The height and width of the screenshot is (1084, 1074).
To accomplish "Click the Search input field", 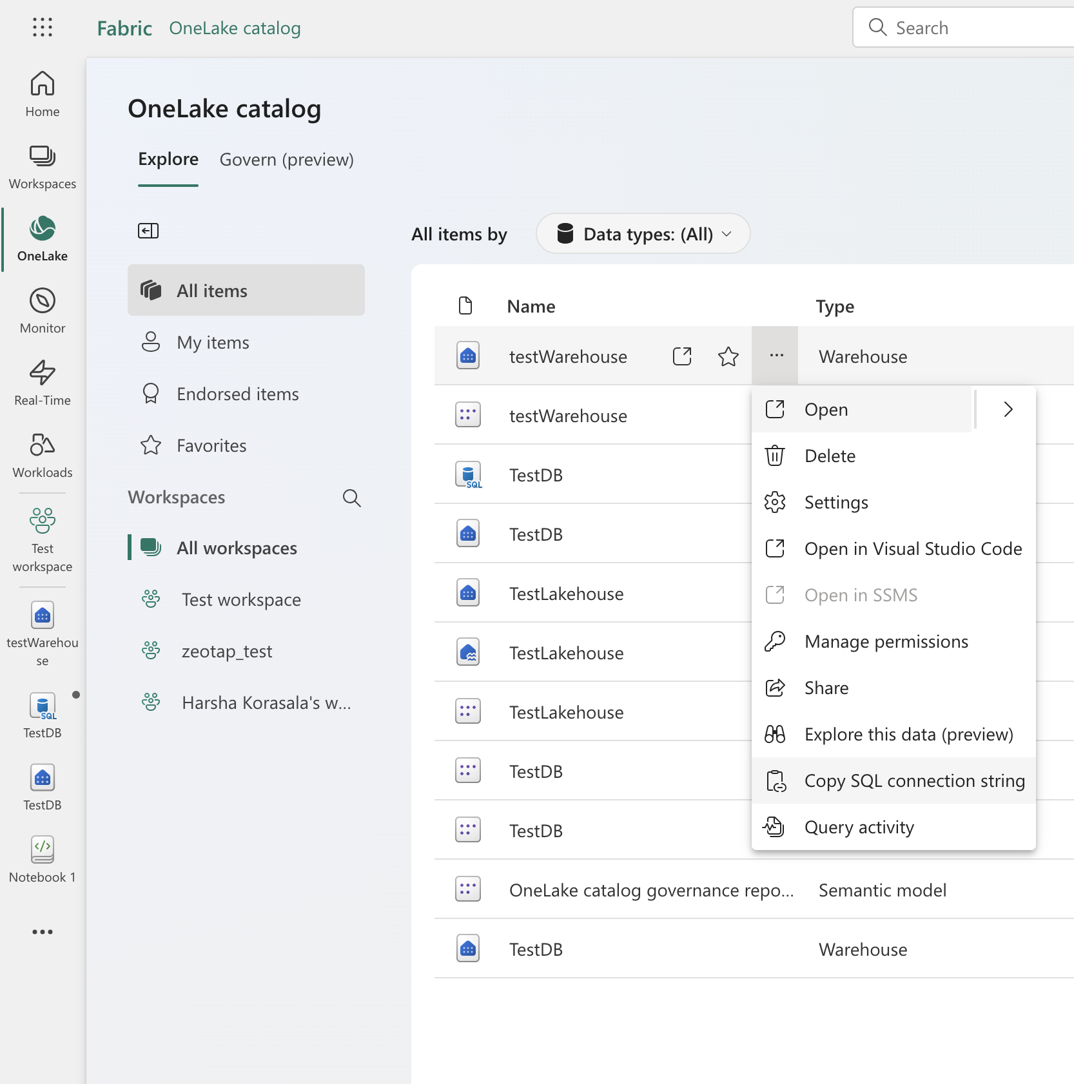I will pos(964,27).
